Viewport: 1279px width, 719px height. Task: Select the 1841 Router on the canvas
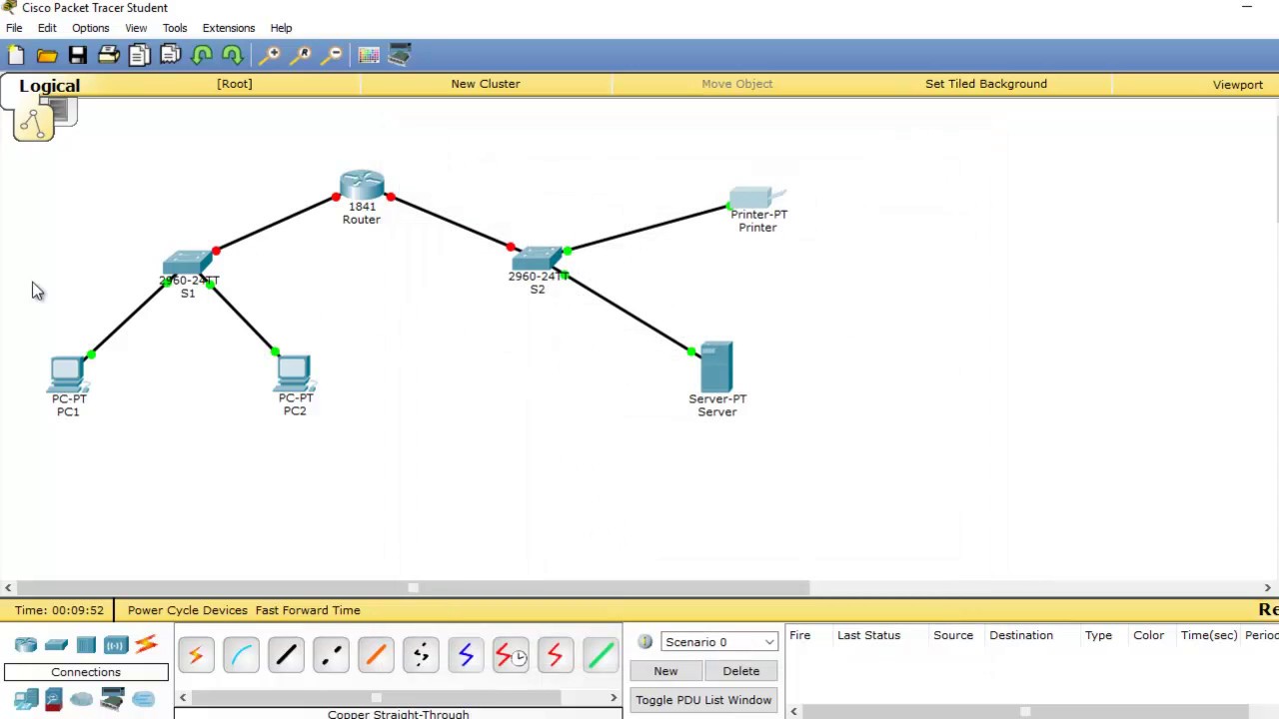(x=362, y=186)
